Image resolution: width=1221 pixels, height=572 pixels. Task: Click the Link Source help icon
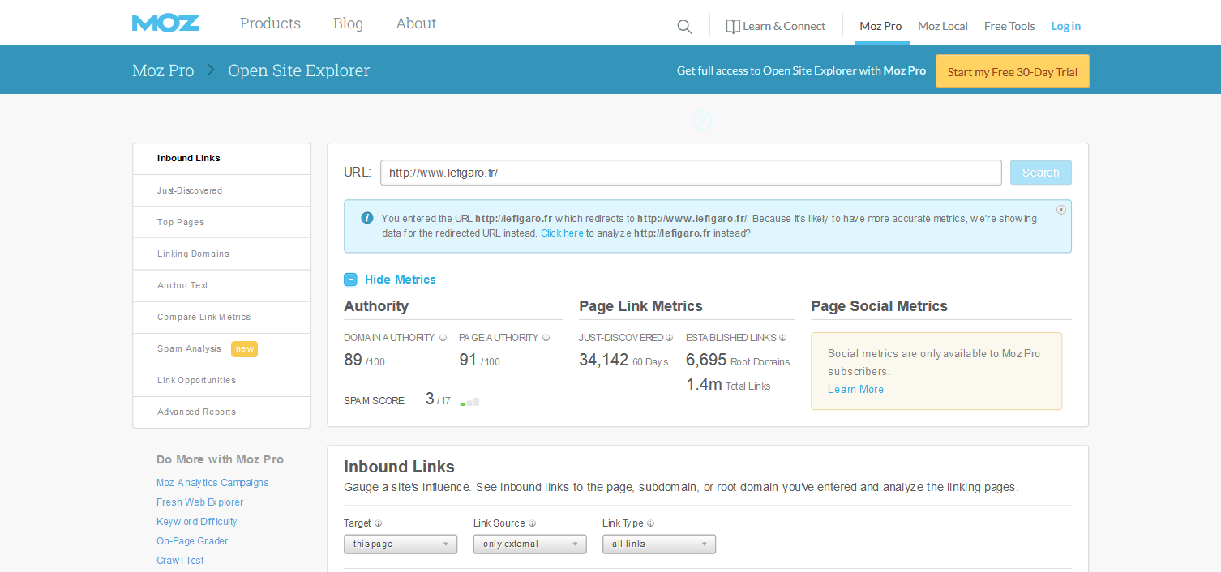coord(532,523)
